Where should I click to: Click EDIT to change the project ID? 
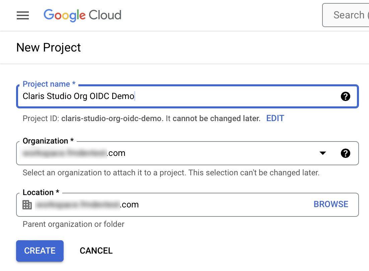pyautogui.click(x=275, y=118)
